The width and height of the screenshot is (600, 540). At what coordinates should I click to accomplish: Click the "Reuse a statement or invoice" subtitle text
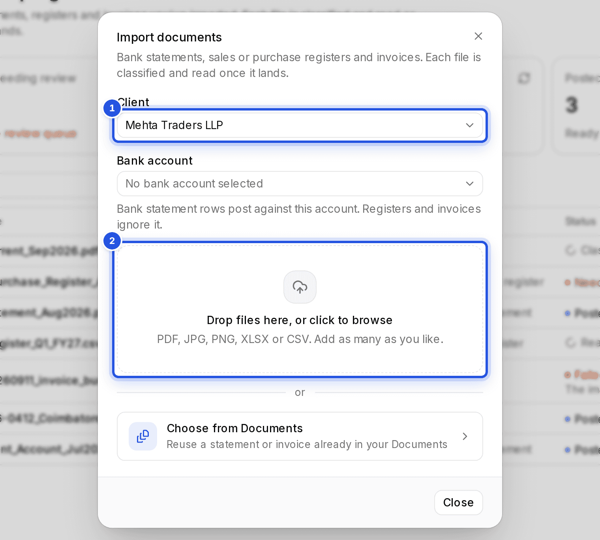coord(307,444)
